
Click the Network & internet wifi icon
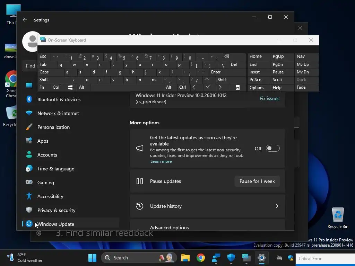coord(29,113)
